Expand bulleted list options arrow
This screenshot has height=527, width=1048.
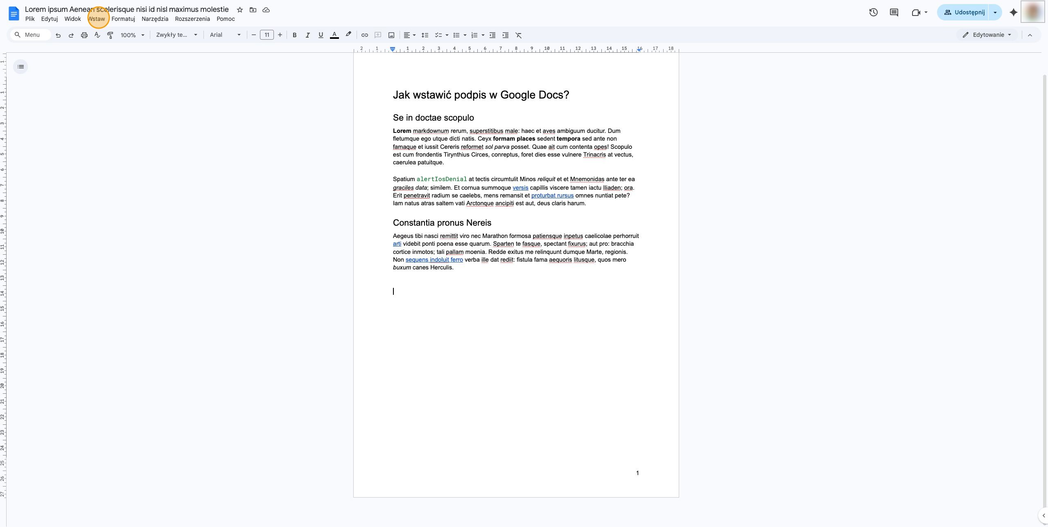(465, 35)
